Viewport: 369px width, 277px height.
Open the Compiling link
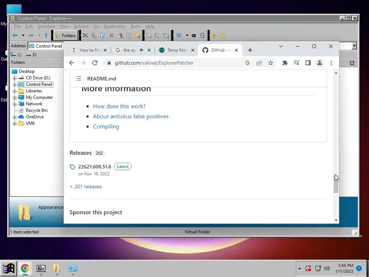(106, 127)
